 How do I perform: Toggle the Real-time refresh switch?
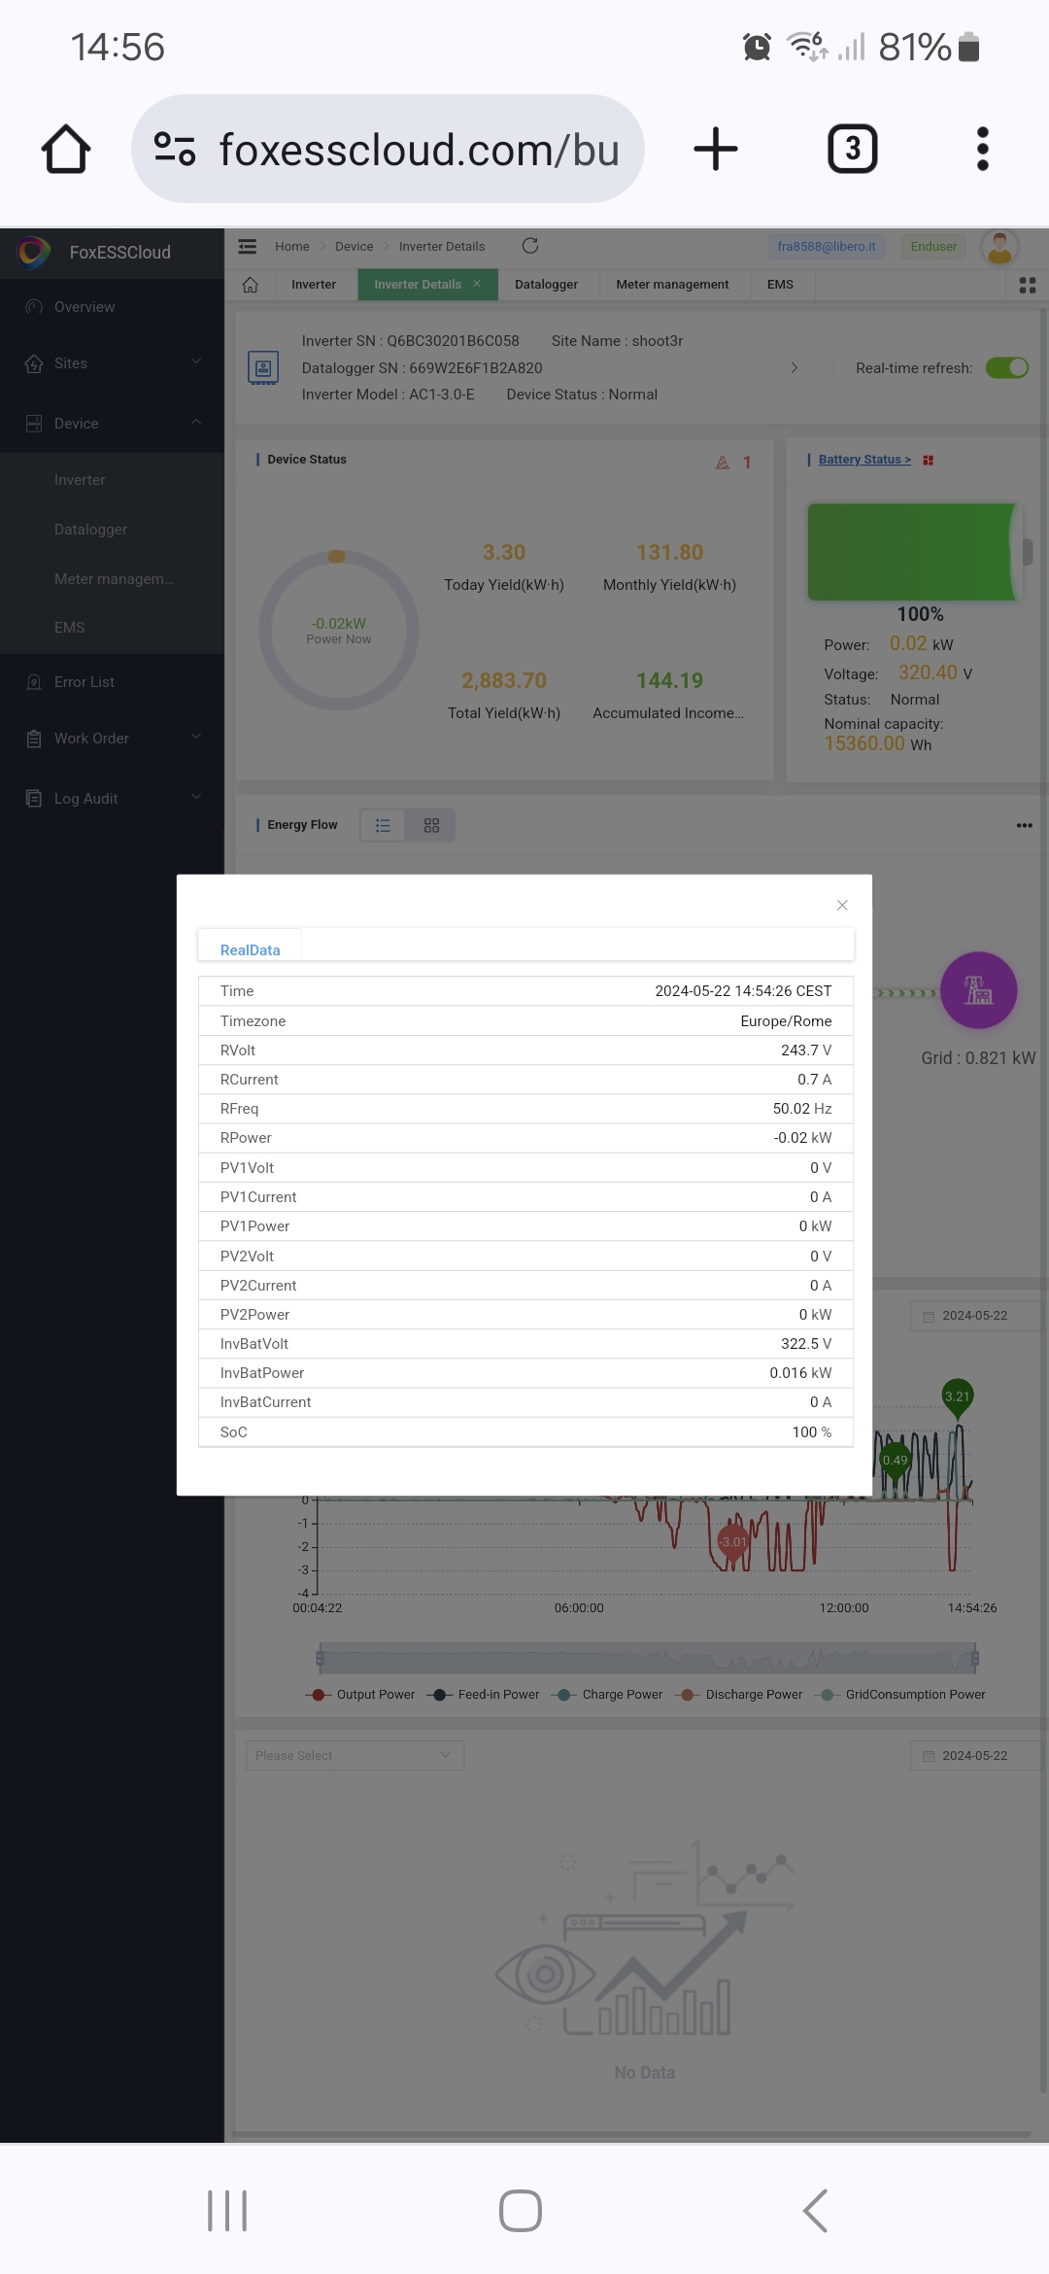coord(1006,368)
